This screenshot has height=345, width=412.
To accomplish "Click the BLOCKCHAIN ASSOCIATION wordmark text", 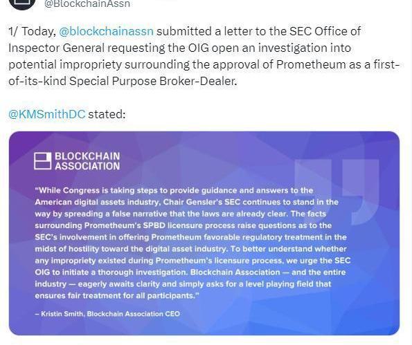I will click(x=87, y=161).
